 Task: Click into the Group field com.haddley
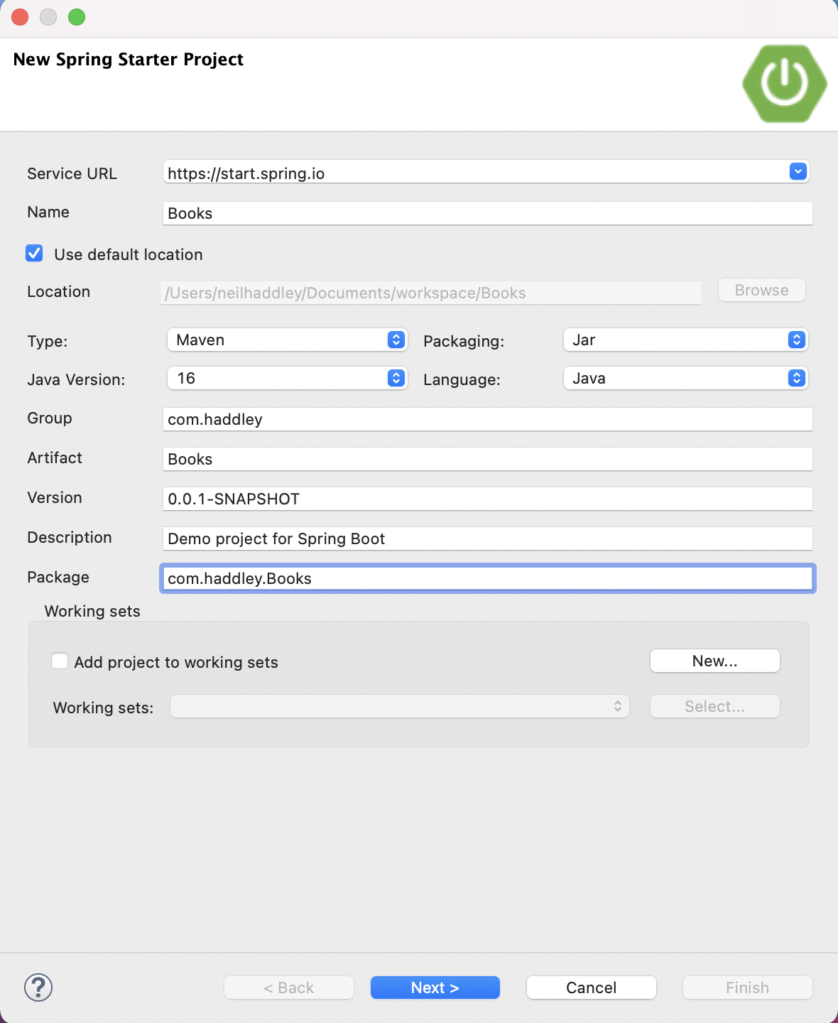click(x=487, y=419)
